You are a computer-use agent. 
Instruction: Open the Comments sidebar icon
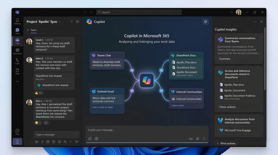tap(17, 51)
